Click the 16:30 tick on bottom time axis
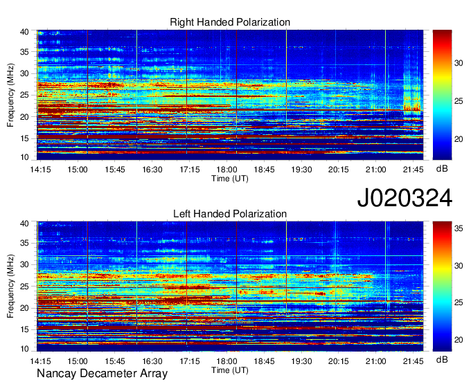 (x=152, y=361)
